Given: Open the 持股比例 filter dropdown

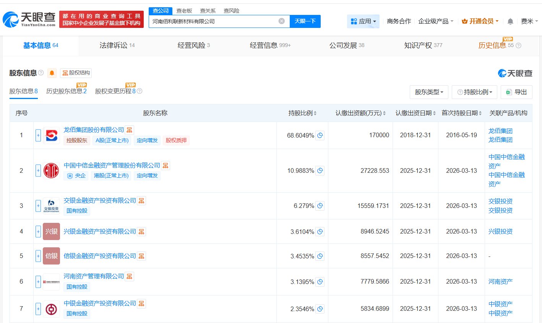Looking at the screenshot, I should pos(474,92).
